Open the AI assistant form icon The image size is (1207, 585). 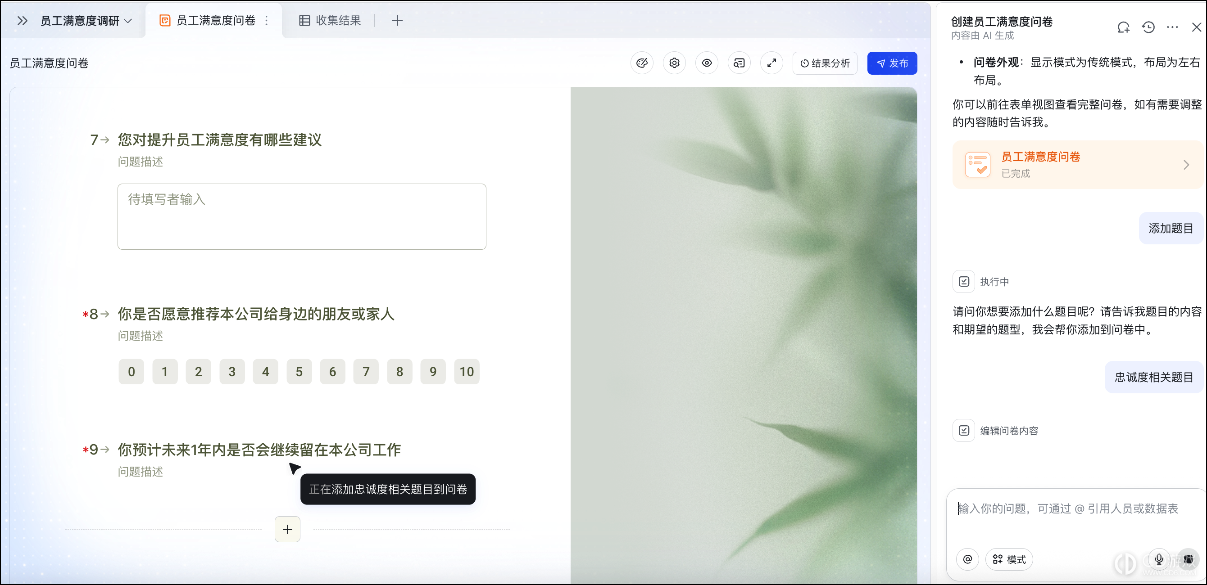click(x=739, y=63)
